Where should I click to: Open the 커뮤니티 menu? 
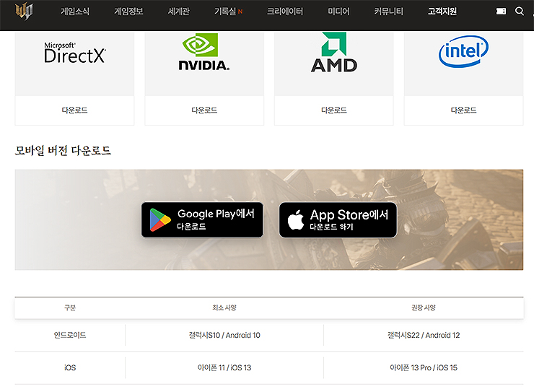pos(388,12)
